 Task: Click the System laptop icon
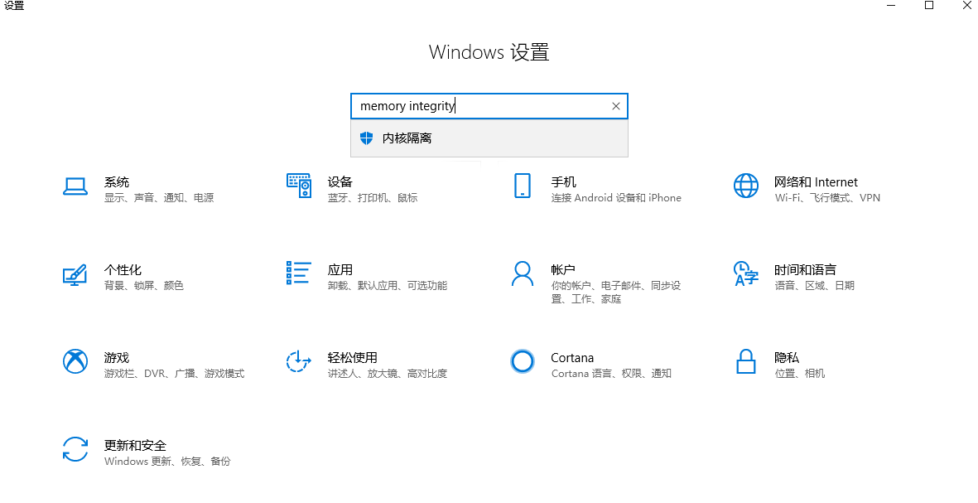75,186
